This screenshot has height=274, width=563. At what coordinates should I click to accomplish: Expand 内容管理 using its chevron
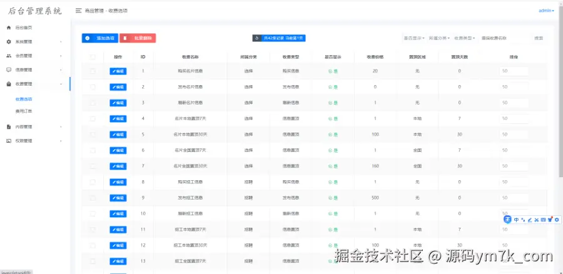pyautogui.click(x=61, y=127)
